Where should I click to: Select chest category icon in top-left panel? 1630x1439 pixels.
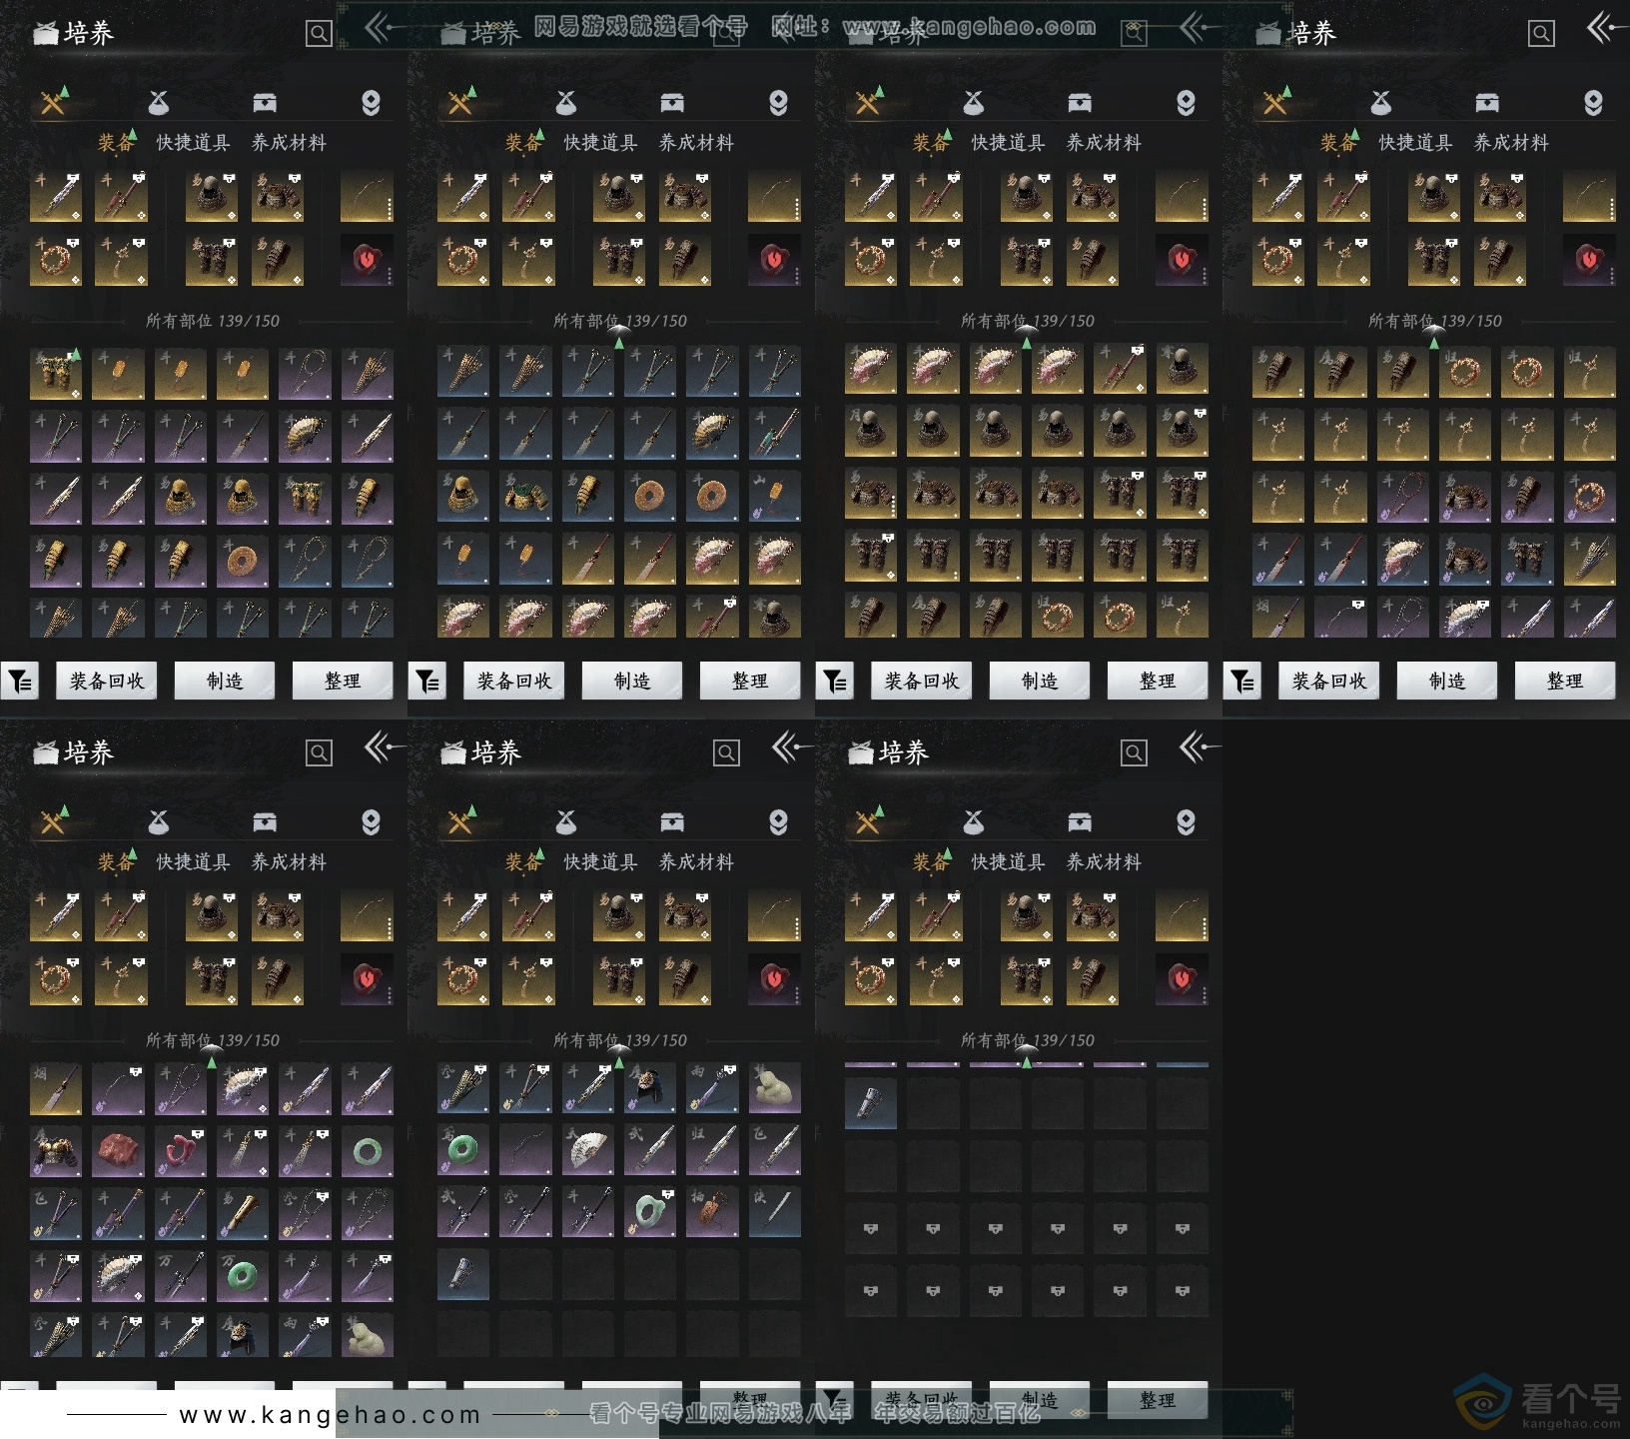(265, 102)
